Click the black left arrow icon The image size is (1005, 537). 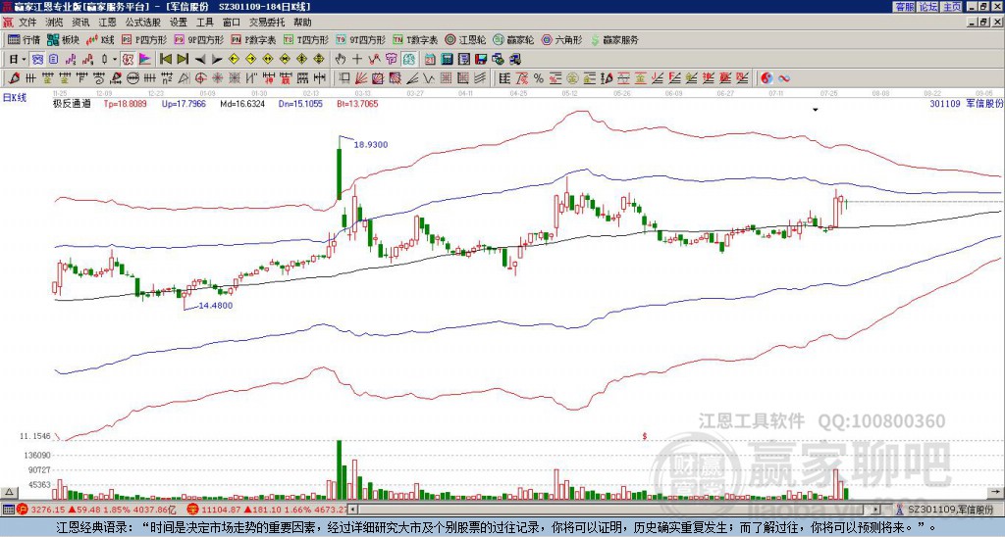coord(200,60)
